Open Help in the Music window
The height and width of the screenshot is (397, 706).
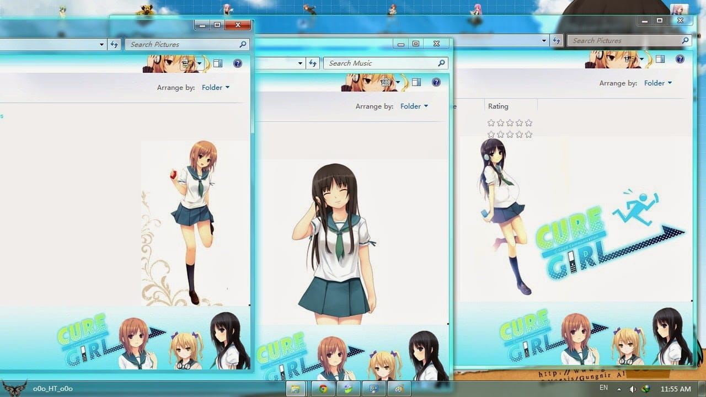click(436, 82)
